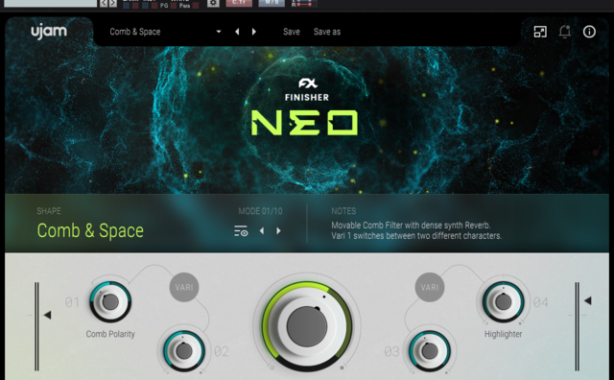Go to the previous preset in header
The height and width of the screenshot is (380, 614).
coord(237,32)
